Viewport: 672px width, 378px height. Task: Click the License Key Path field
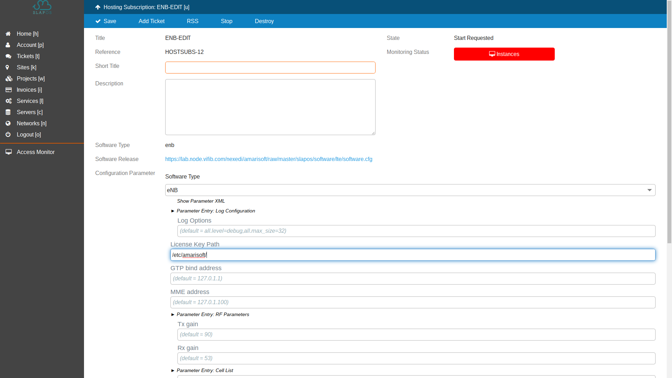pyautogui.click(x=413, y=255)
